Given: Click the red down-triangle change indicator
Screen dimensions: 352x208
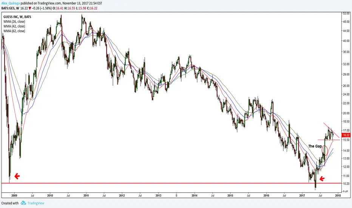Looking at the screenshot, I should pos(30,8).
